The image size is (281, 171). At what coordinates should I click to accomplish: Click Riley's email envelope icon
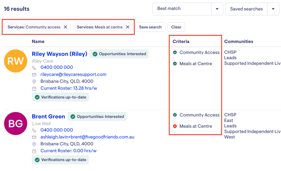pos(34,74)
